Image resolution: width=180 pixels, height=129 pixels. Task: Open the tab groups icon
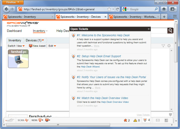175,17
